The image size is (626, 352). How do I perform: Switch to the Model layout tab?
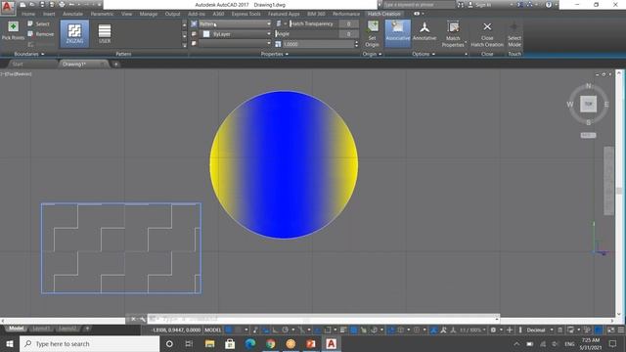(17, 329)
